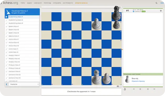165x96 pixels.
Task: Open the ІНСТРУМЕНТИ menu
Action: [x=68, y=3]
